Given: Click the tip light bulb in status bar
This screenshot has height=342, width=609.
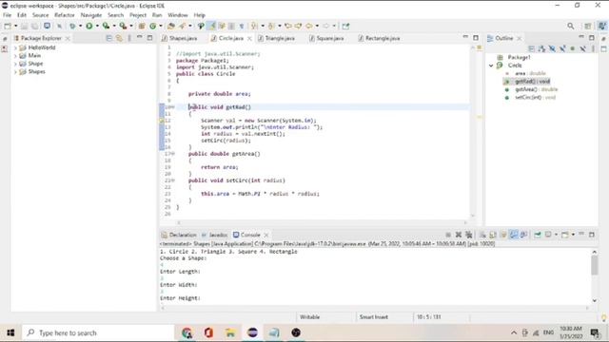Looking at the screenshot, I should click(x=603, y=317).
